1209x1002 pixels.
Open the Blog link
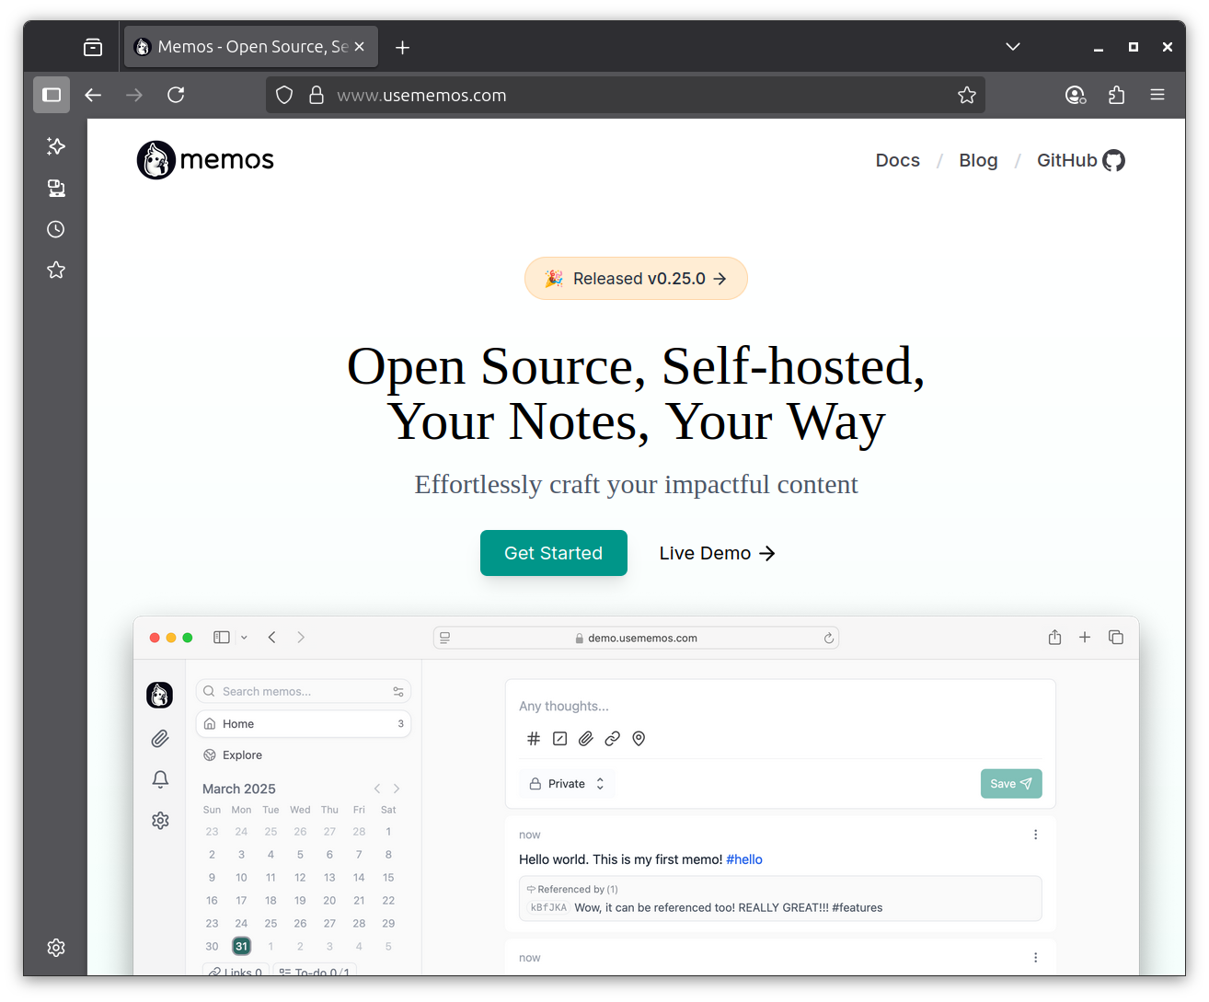click(x=978, y=160)
